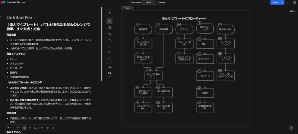
Task: Open the document insert plus dropdown
Action: [9, 128]
